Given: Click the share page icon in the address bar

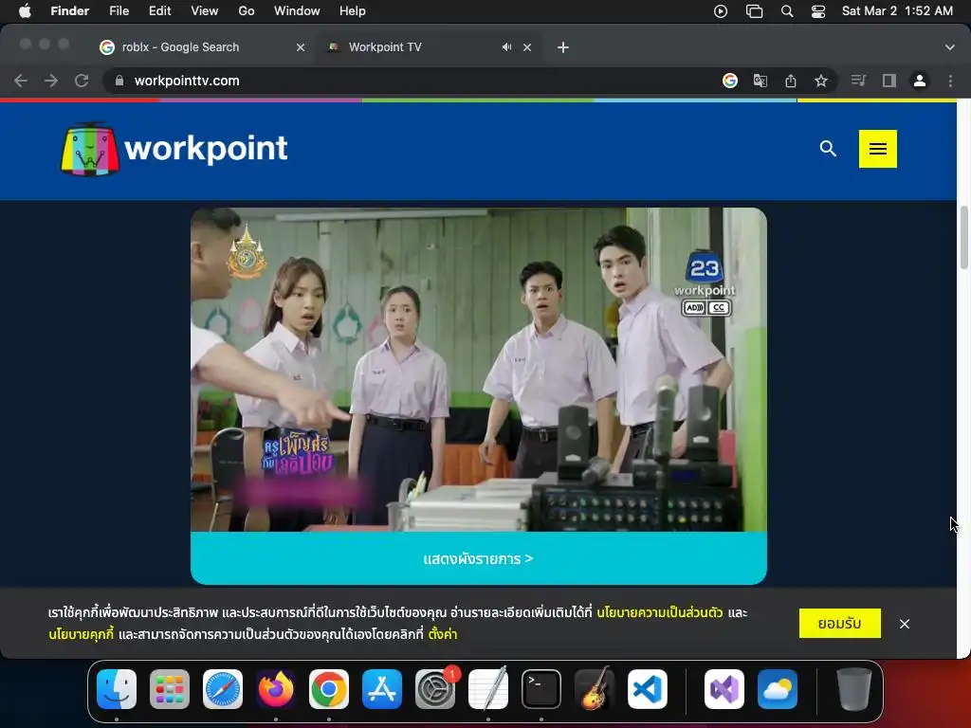Looking at the screenshot, I should pyautogui.click(x=791, y=81).
